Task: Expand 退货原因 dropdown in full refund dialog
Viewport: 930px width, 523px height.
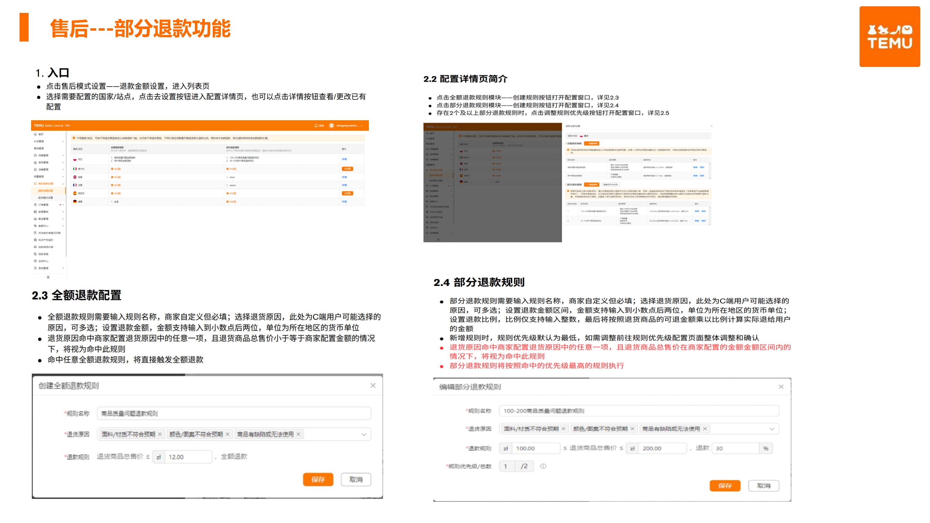Action: (364, 434)
